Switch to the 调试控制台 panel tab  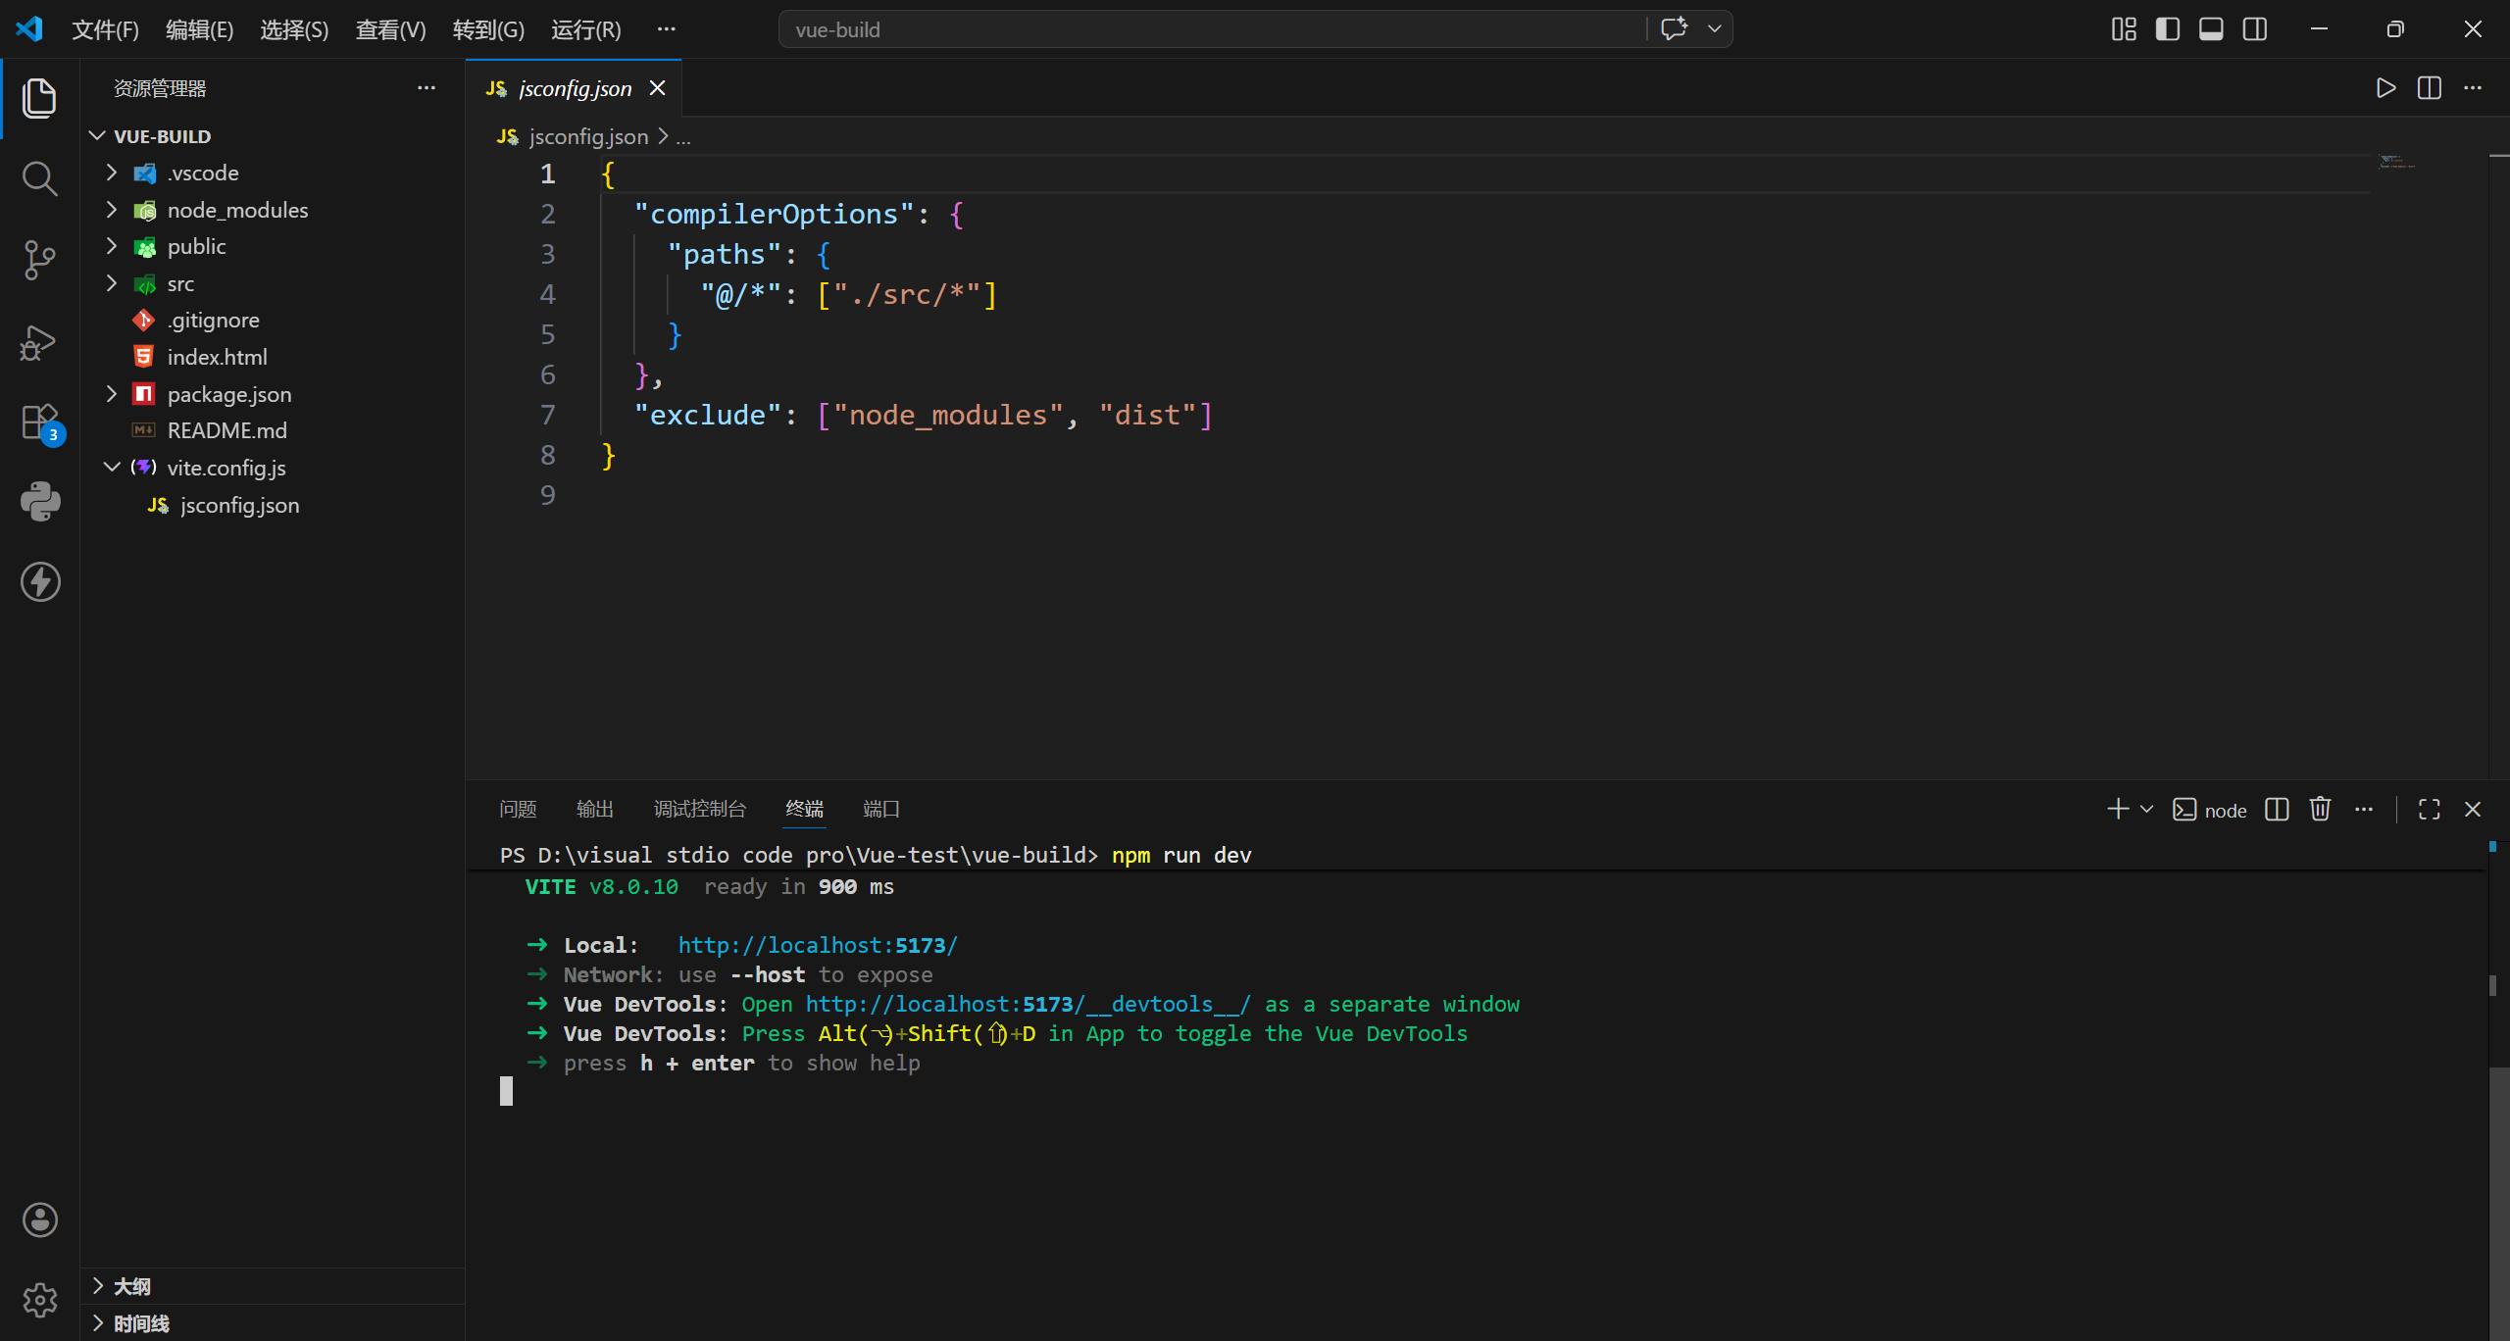click(699, 809)
